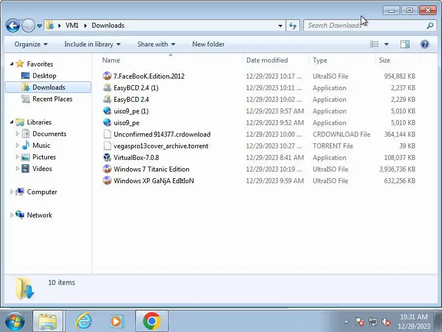This screenshot has width=442, height=332.
Task: Expand the Videos library node
Action: (17, 169)
